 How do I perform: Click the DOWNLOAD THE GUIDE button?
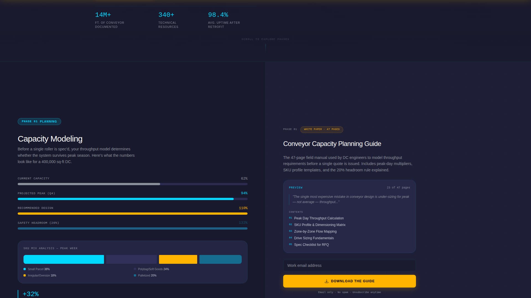(349, 281)
